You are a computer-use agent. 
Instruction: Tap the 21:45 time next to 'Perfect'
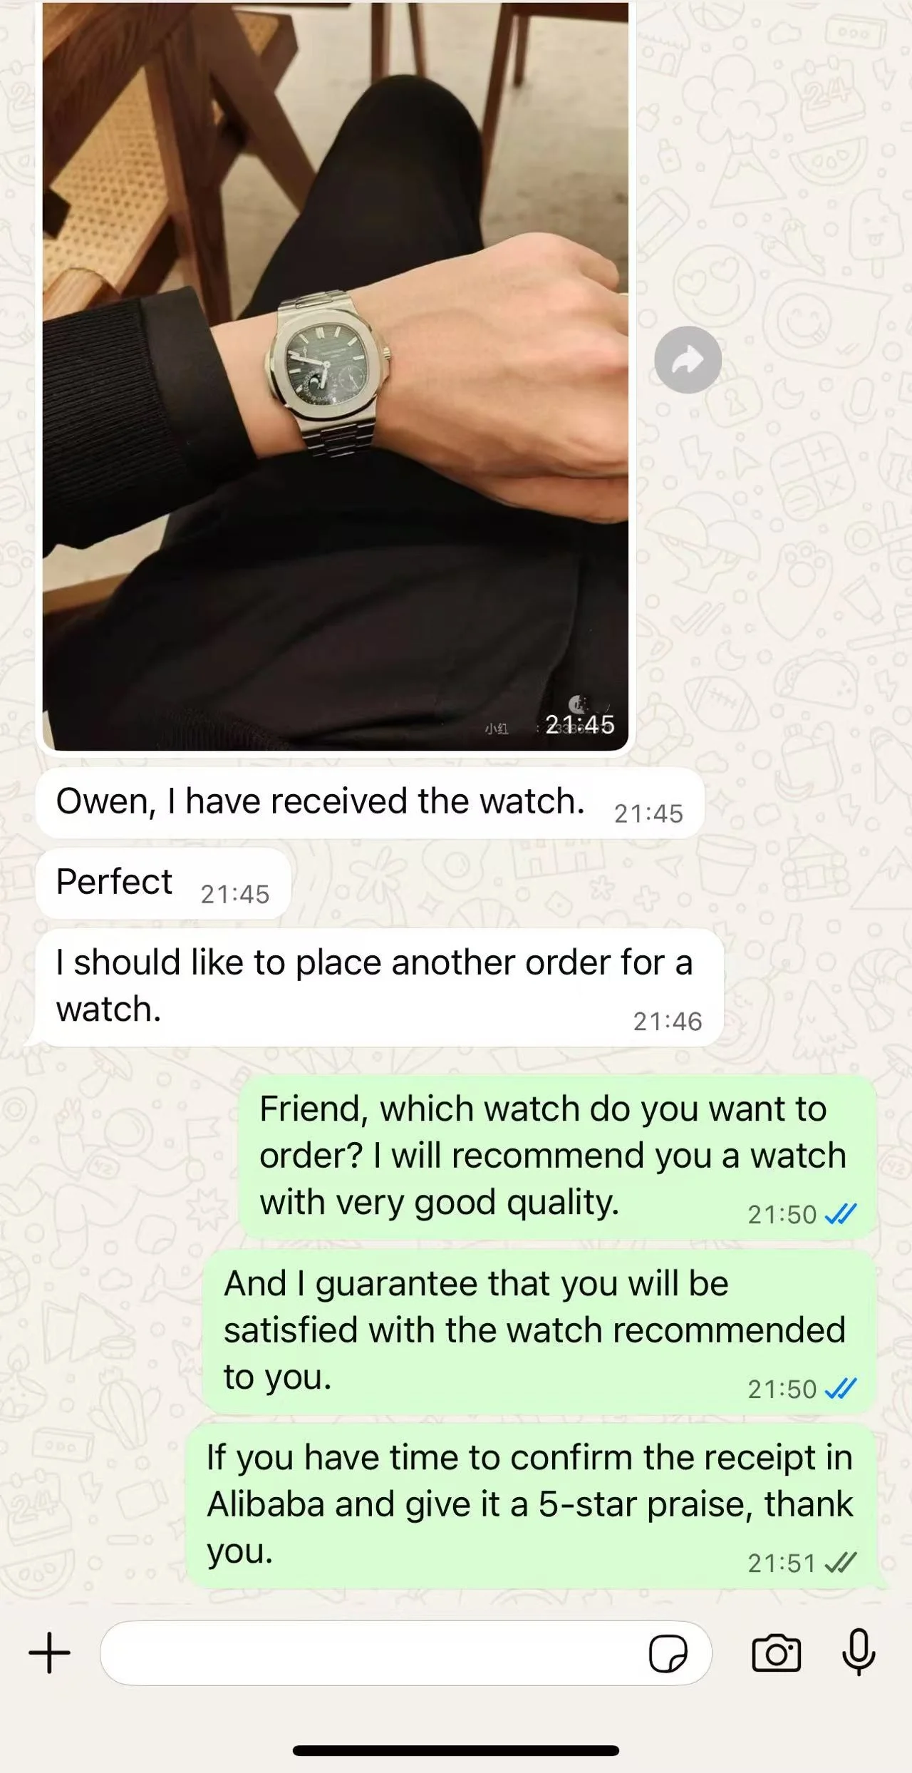point(235,894)
